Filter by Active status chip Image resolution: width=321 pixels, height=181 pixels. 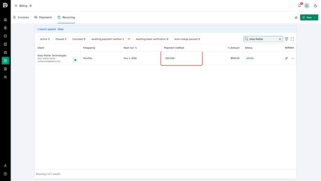pyautogui.click(x=45, y=39)
